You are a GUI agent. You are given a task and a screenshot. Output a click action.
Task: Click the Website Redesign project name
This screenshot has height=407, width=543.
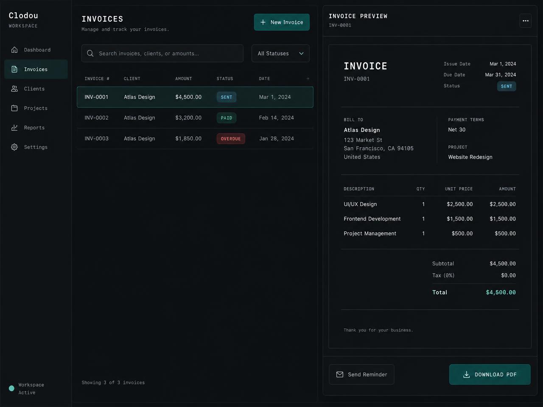[x=470, y=157]
